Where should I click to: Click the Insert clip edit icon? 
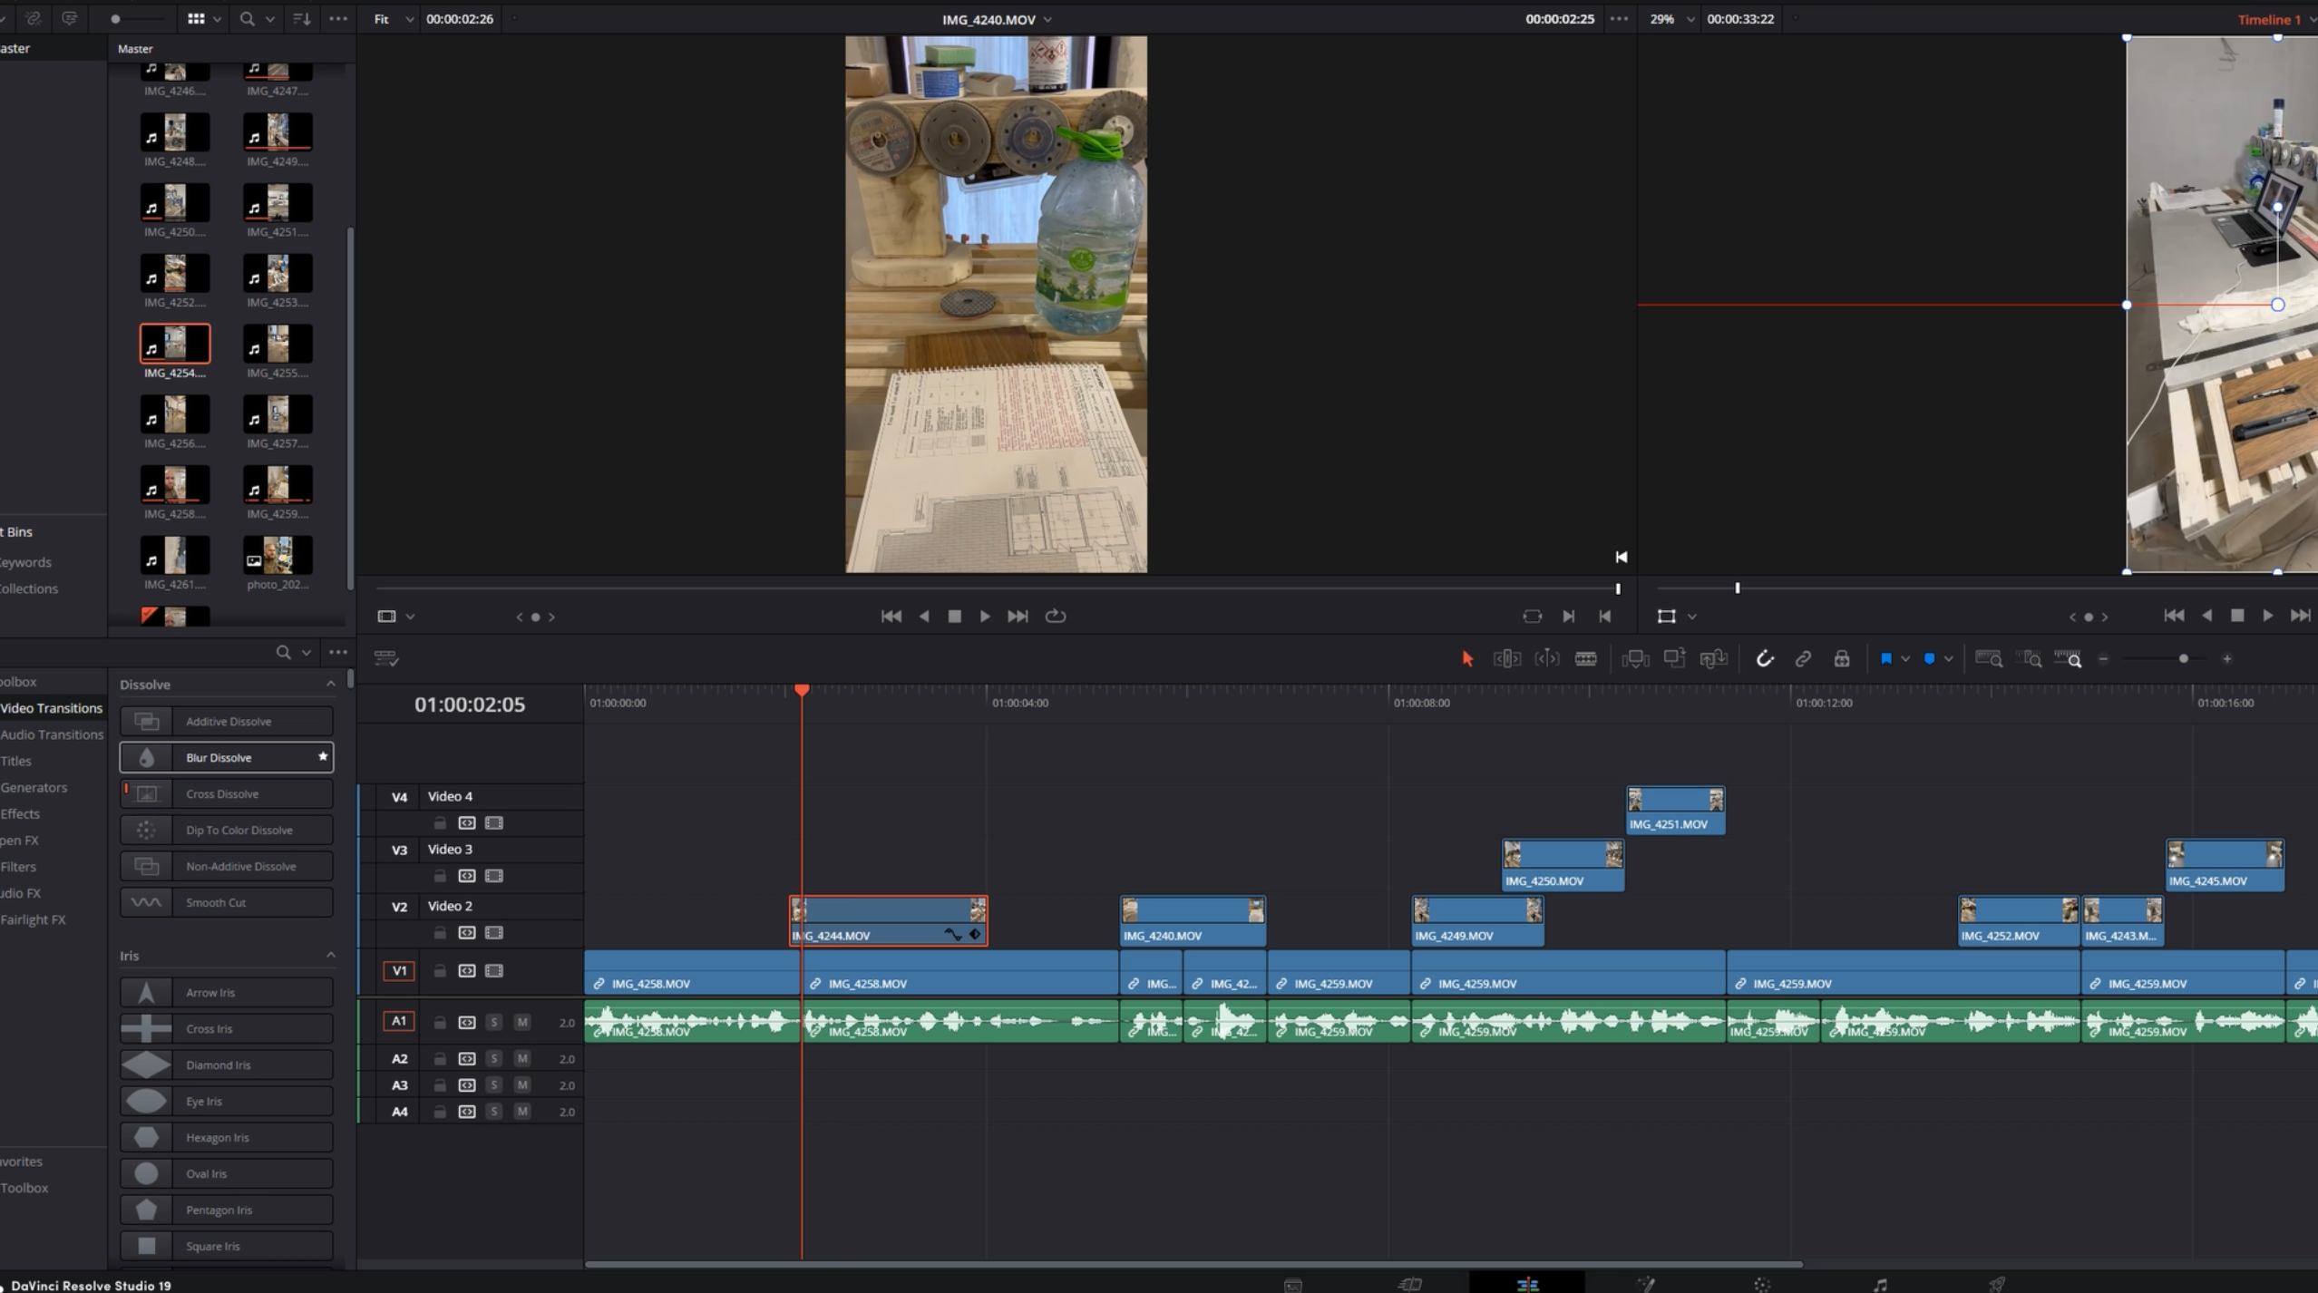(x=1634, y=659)
